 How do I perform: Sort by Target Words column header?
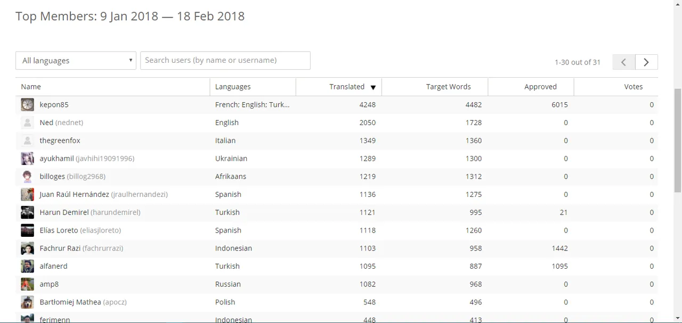(x=448, y=87)
